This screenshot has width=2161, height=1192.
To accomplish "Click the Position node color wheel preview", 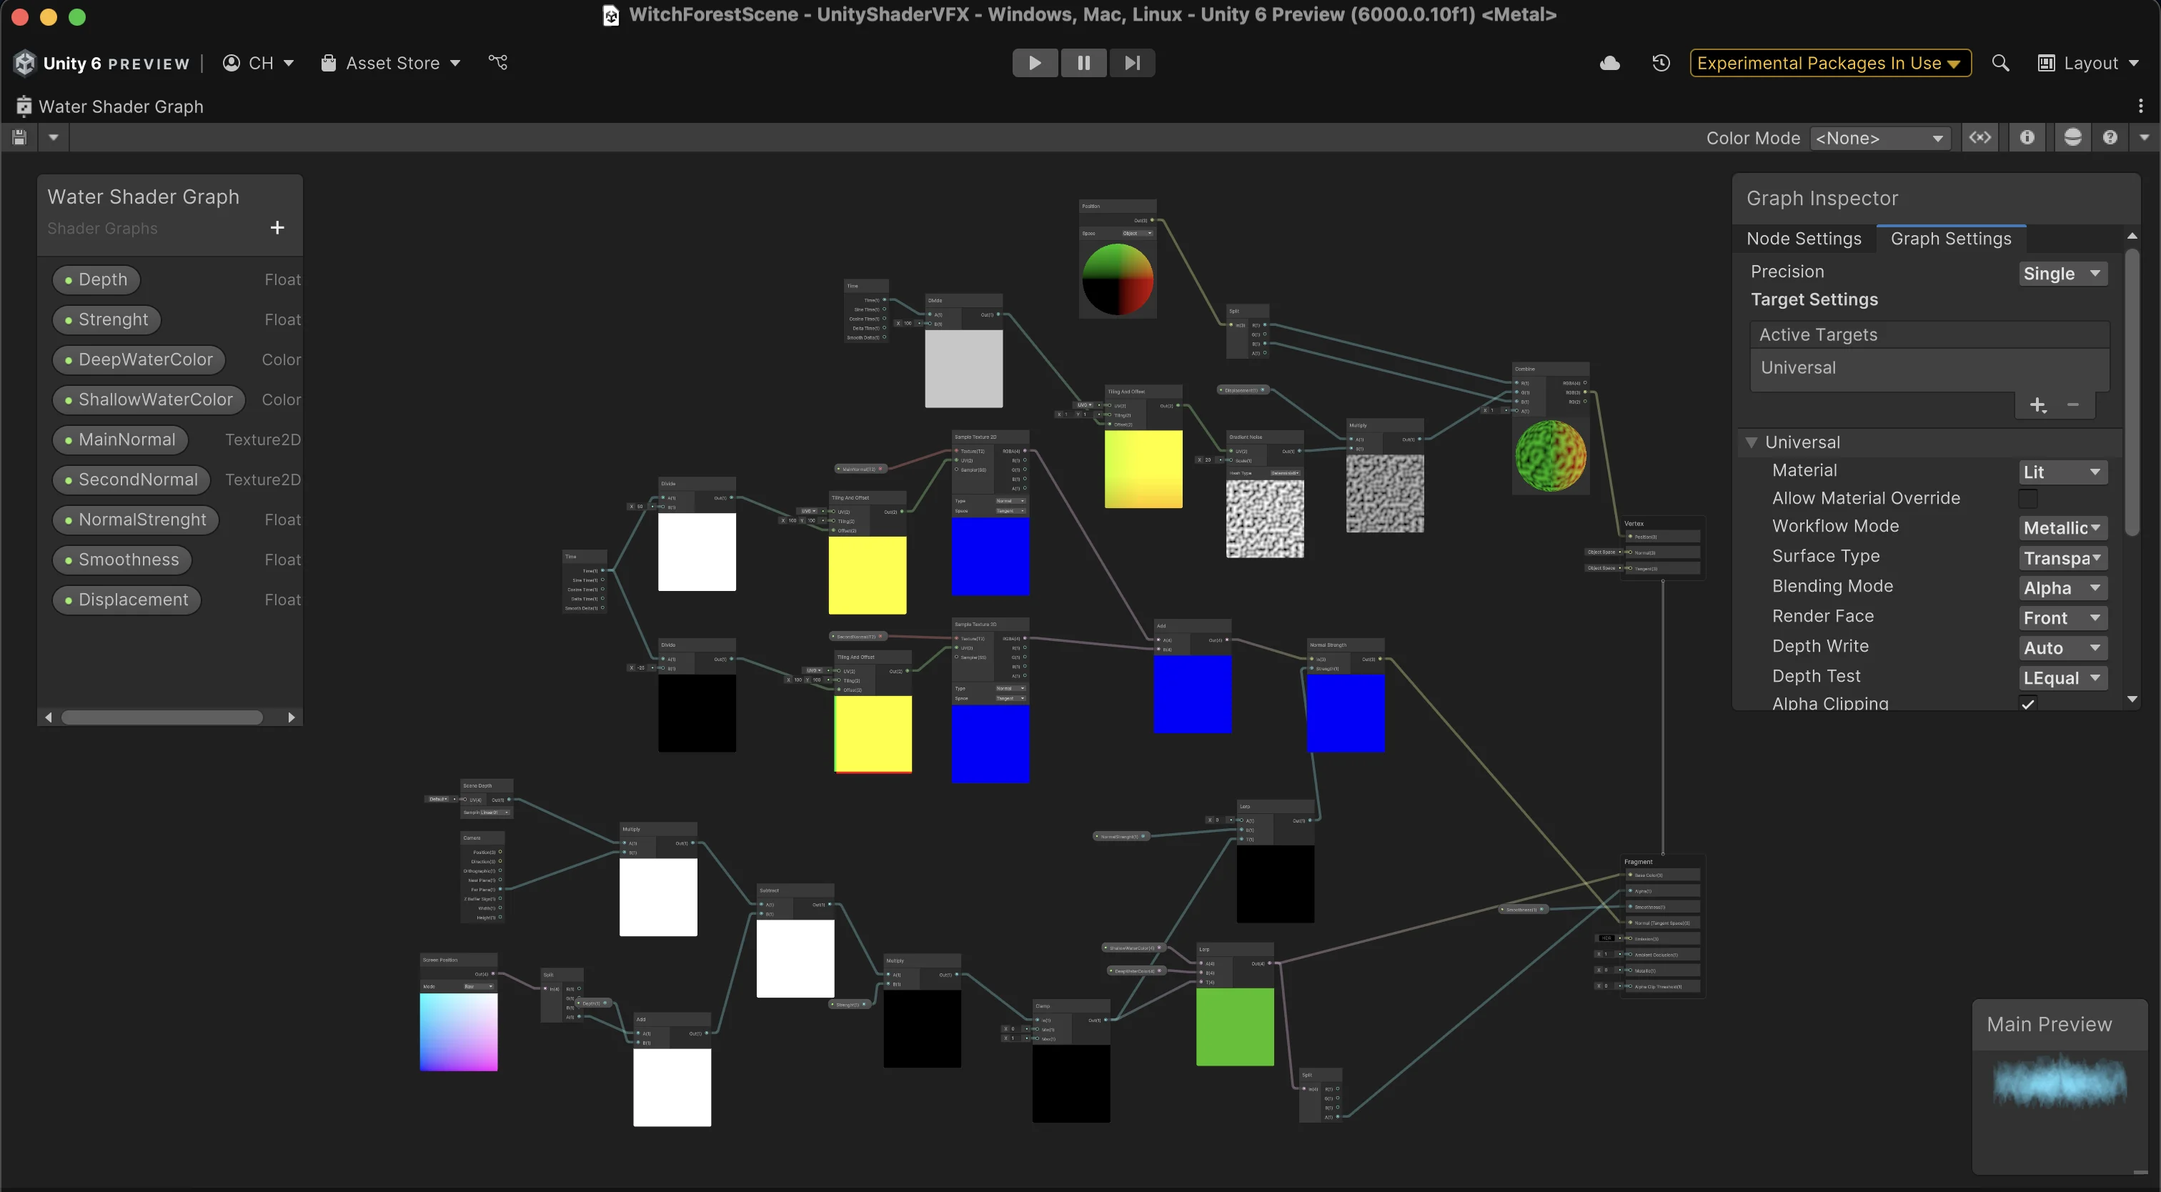I will [x=1118, y=279].
